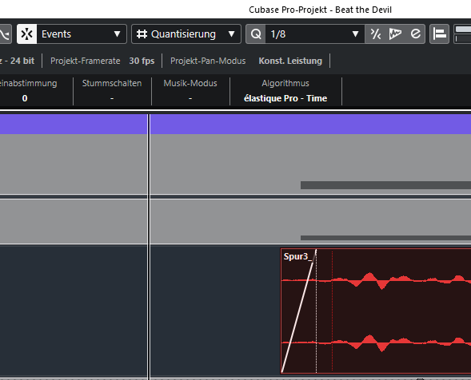The height and width of the screenshot is (380, 471).
Task: Click the align-left toolbar icon
Action: [x=440, y=34]
